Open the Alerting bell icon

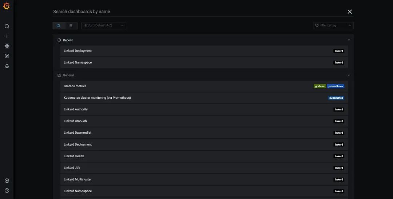point(7,66)
